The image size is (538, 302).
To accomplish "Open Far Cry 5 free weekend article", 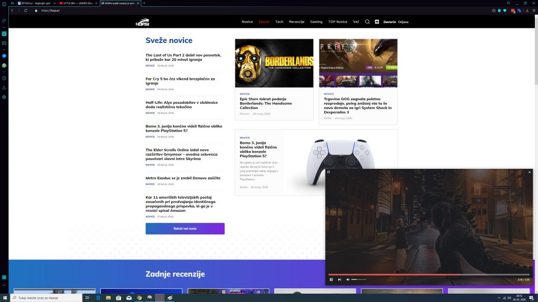I will [180, 81].
